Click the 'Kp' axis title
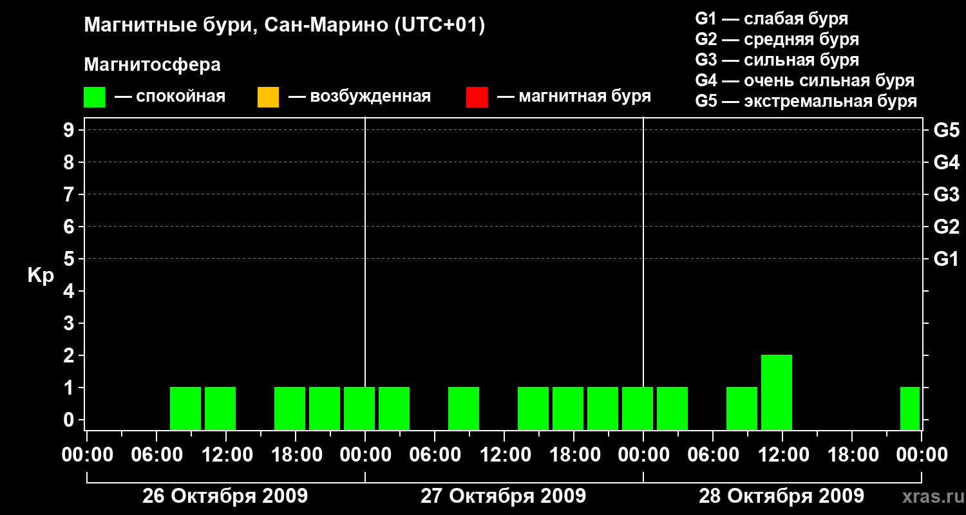Screen dimensions: 966x515 point(41,276)
